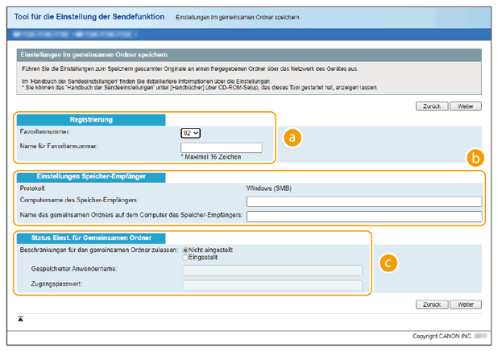
Task: Jump to page top via arrow icon
Action: tap(20, 319)
